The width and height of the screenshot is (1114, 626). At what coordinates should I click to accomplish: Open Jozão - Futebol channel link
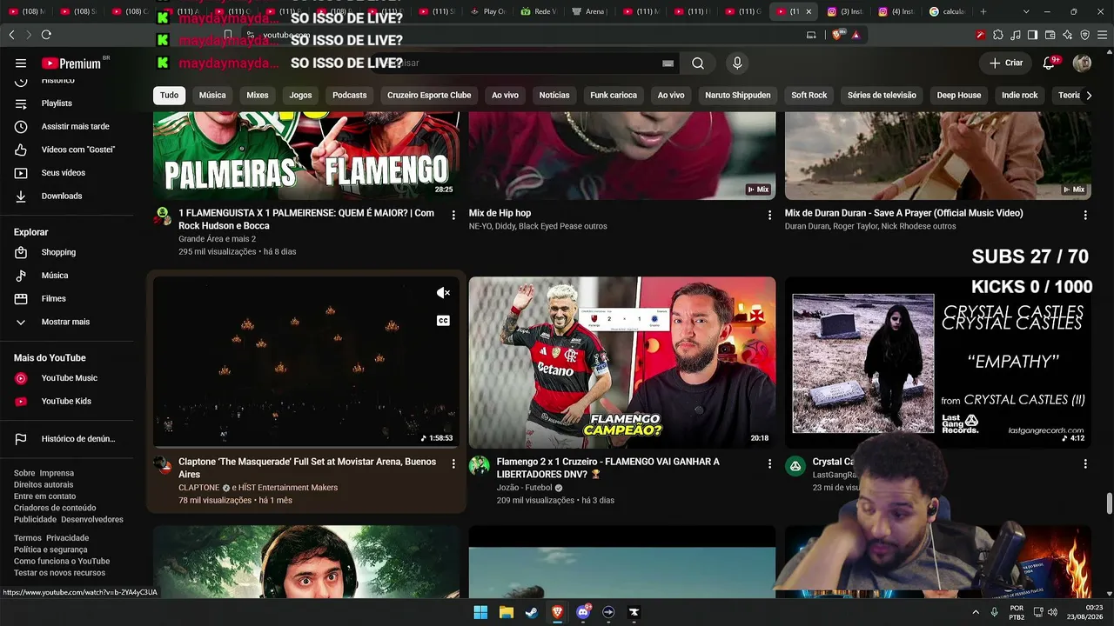(x=525, y=488)
